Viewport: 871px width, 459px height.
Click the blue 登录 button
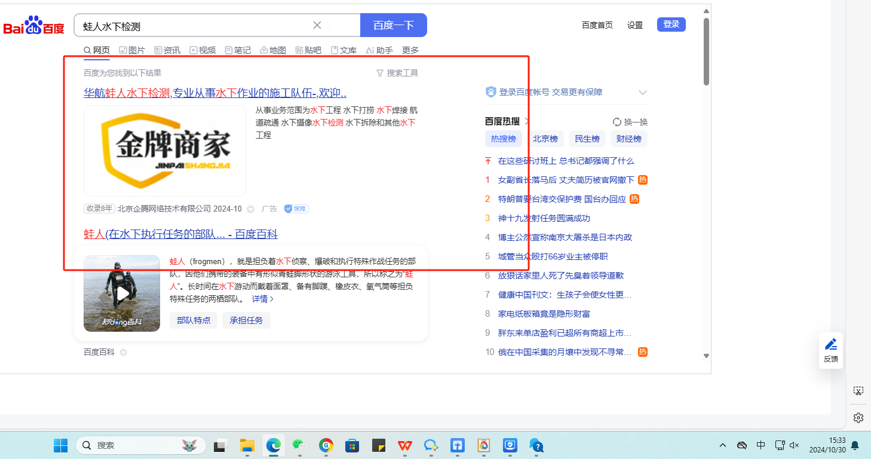671,25
